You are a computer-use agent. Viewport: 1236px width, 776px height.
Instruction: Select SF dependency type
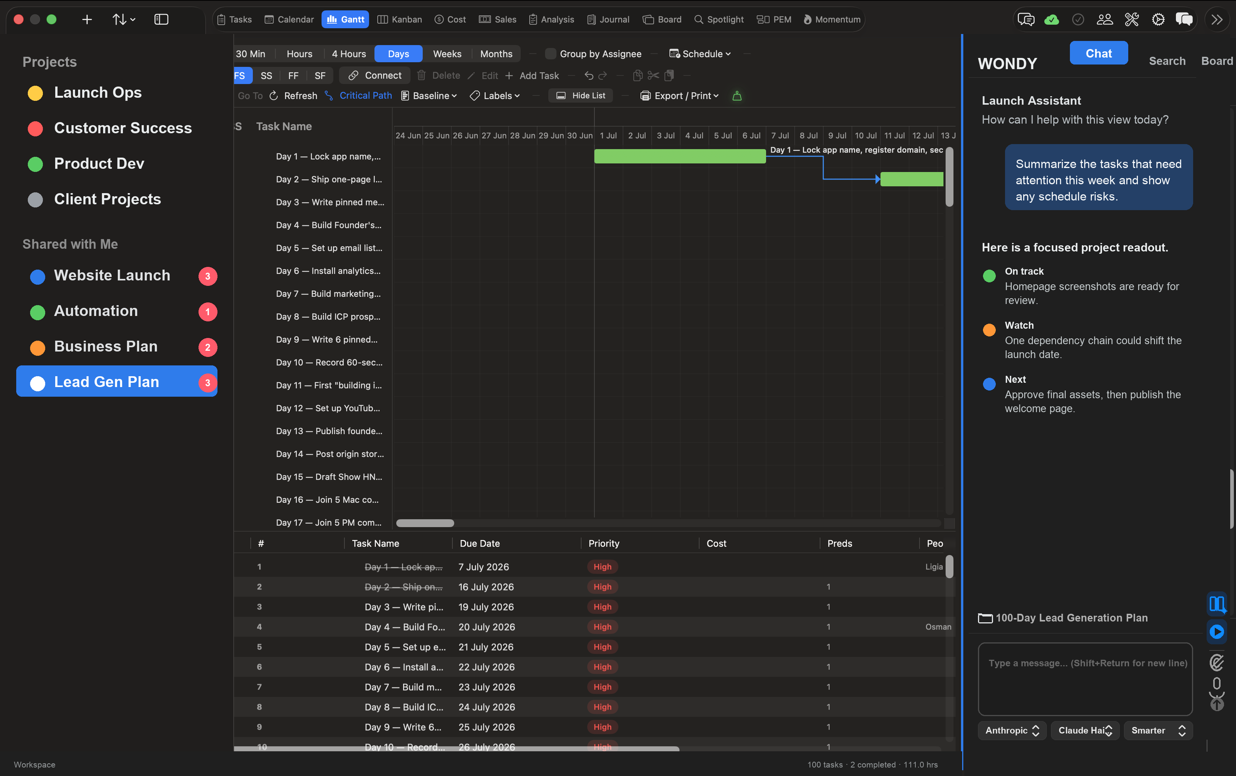320,75
